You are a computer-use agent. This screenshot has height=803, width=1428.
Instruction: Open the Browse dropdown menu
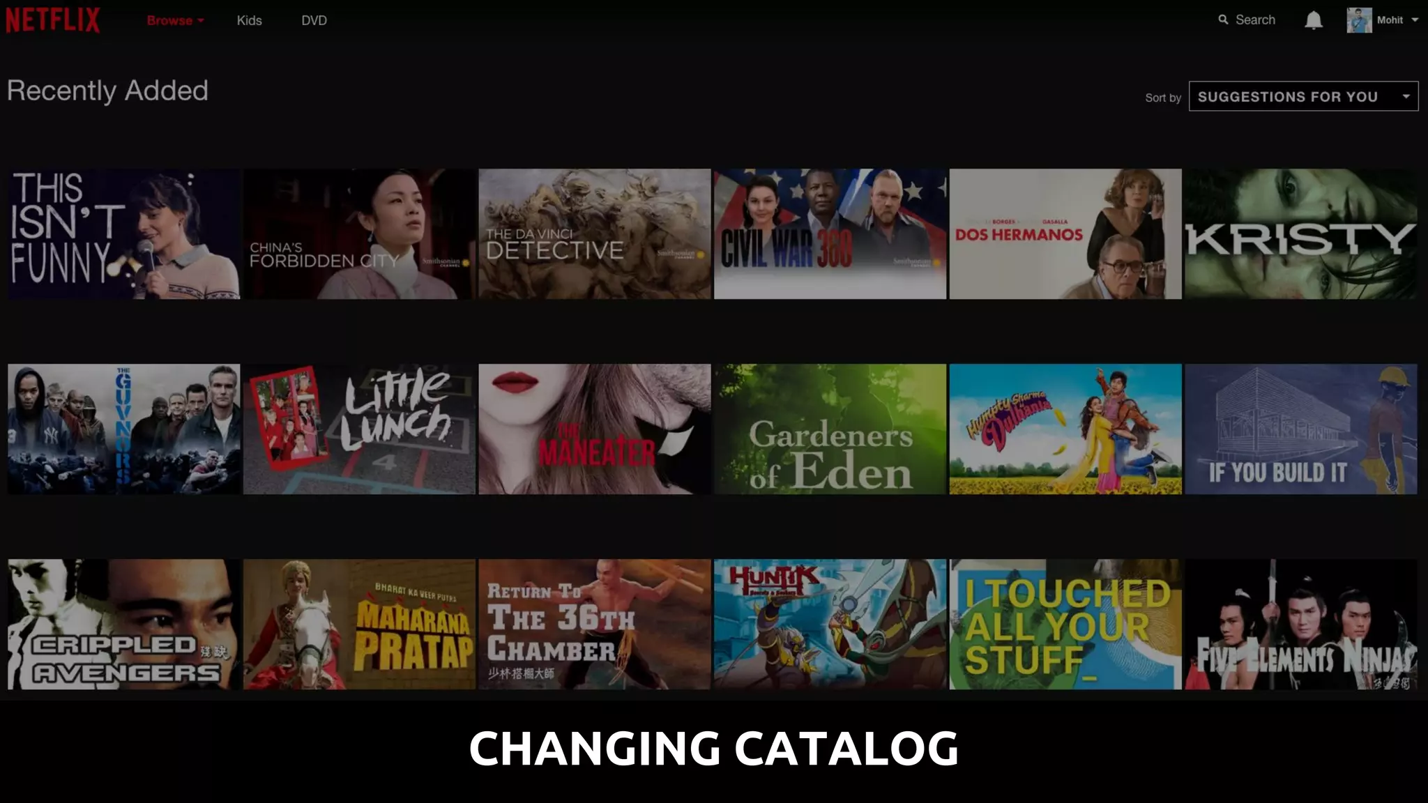(x=175, y=20)
